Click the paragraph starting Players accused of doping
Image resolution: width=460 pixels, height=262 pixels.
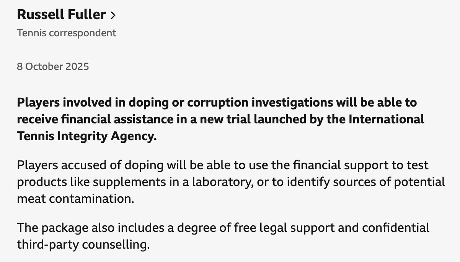coord(231,182)
